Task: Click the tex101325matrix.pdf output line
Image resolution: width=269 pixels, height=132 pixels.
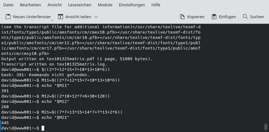Action: pos(77,59)
